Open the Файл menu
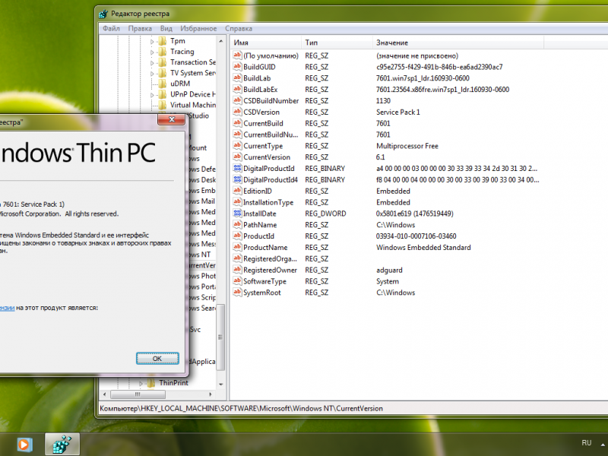The width and height of the screenshot is (608, 456). pyautogui.click(x=111, y=28)
